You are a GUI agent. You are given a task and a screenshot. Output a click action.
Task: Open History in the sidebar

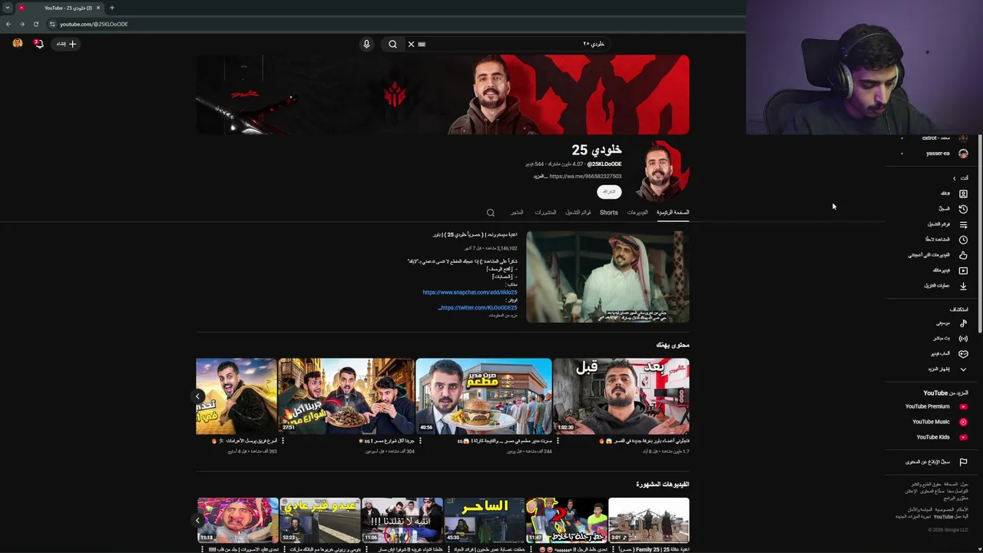(963, 209)
